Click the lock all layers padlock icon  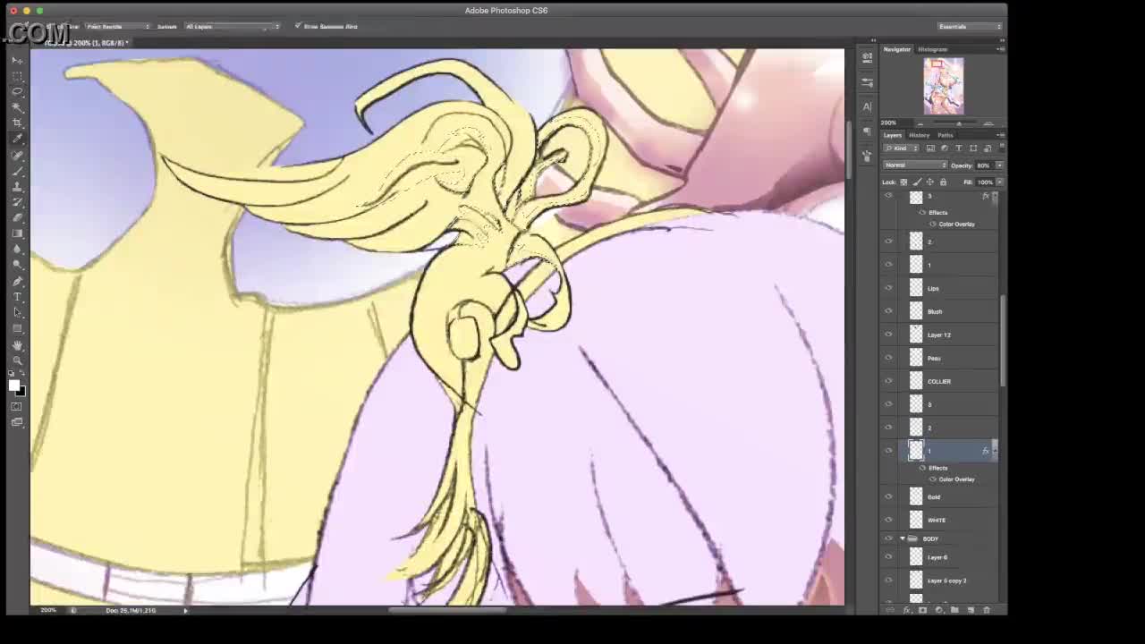click(943, 182)
